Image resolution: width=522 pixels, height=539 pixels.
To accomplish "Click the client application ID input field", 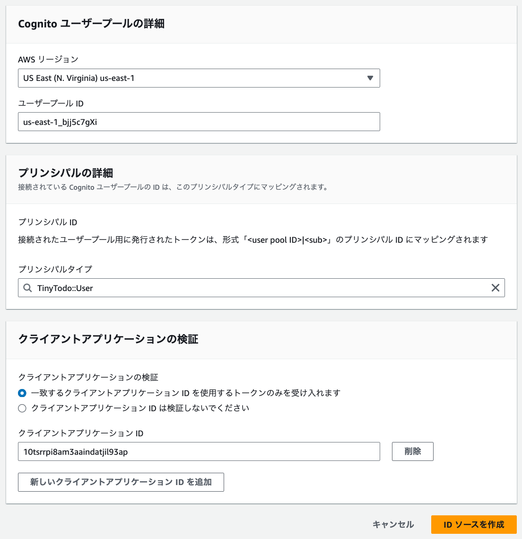I will point(199,451).
